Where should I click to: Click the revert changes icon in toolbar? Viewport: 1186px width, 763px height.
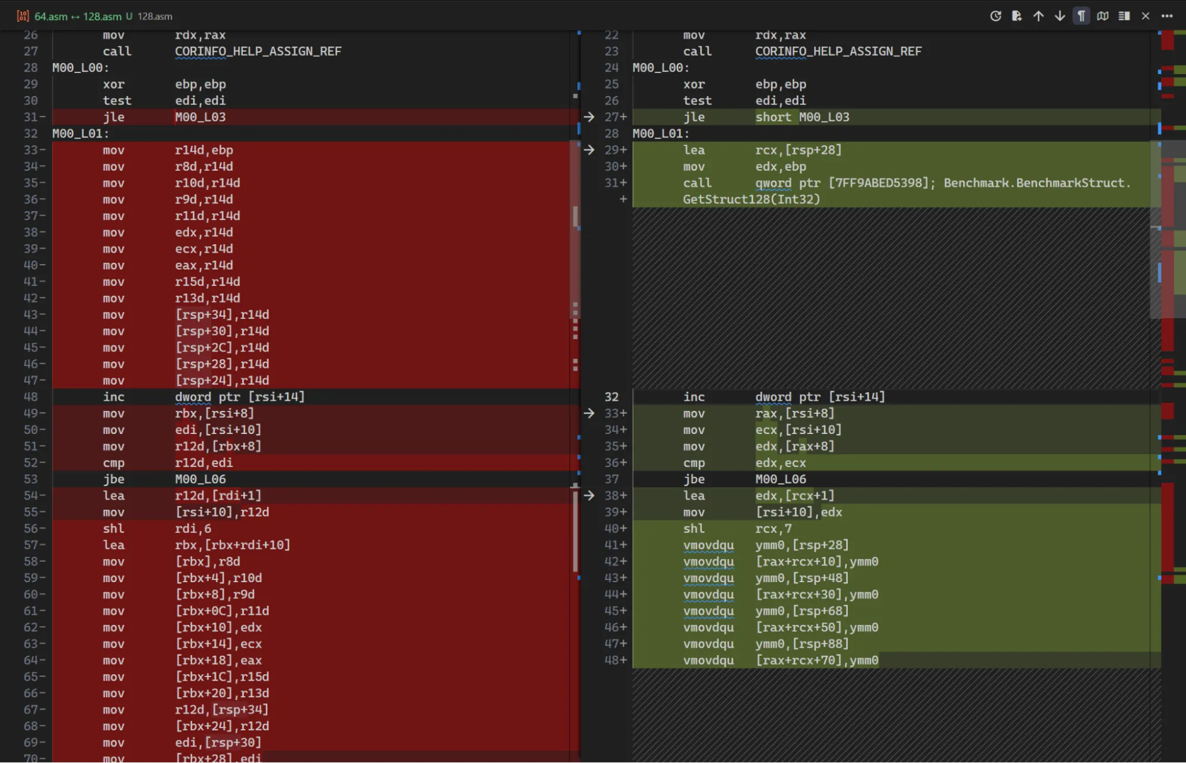[x=997, y=16]
